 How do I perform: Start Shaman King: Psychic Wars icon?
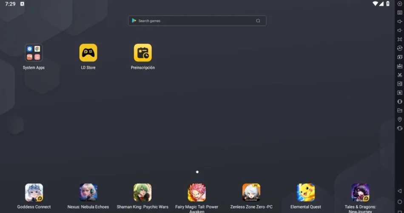[142, 193]
